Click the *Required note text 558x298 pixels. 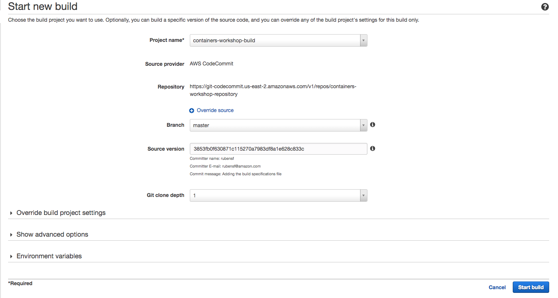20,283
